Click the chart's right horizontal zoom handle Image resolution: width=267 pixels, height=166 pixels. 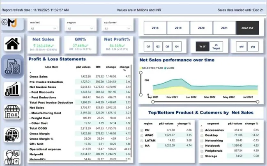(x=258, y=102)
